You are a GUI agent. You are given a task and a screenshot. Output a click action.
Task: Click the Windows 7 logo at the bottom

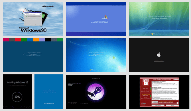96,70
